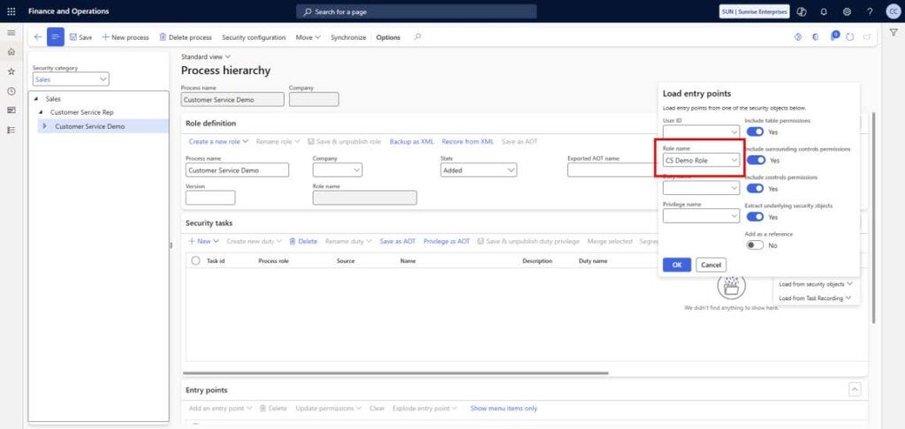Image resolution: width=905 pixels, height=429 pixels.
Task: Open the Move menu
Action: [x=308, y=37]
